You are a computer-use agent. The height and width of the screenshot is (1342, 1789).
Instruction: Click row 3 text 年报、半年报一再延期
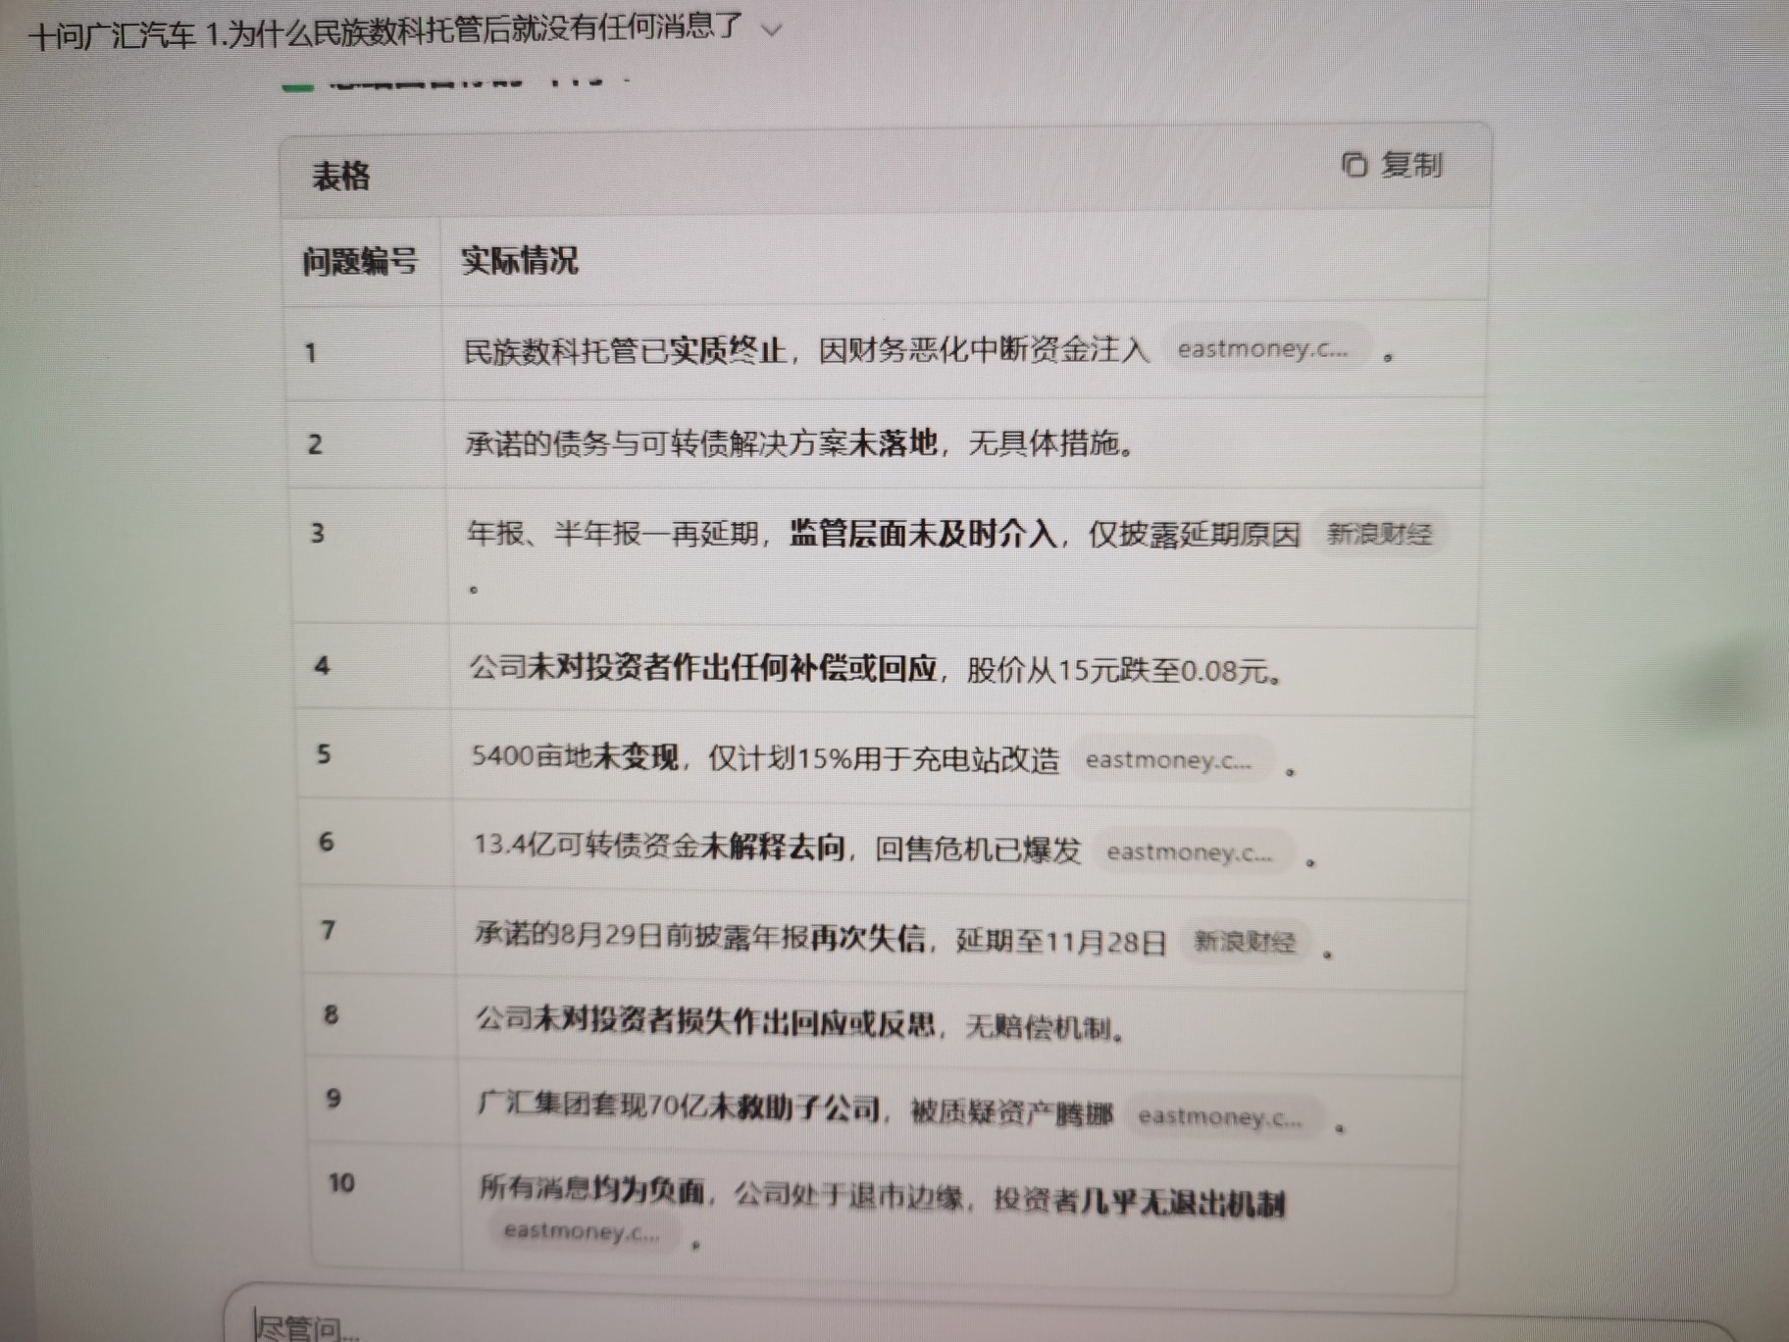click(x=614, y=534)
